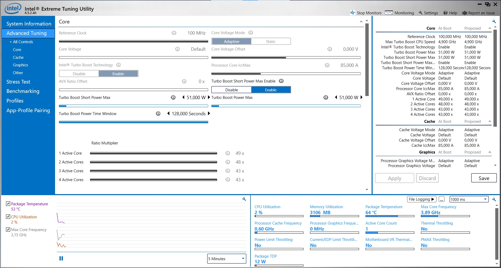This screenshot has width=501, height=268.
Task: Click the Apply button
Action: pos(395,178)
